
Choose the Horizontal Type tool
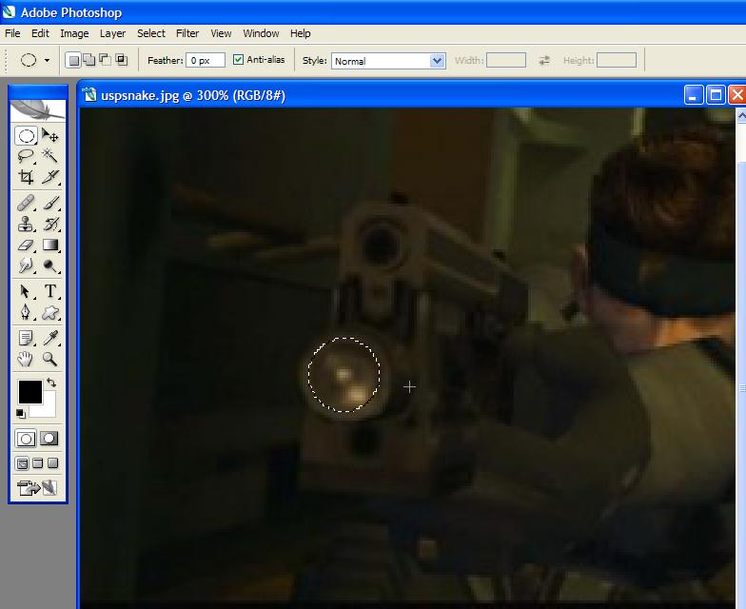click(50, 292)
